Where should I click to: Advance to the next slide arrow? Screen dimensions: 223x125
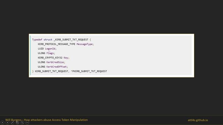tap(7, 123)
